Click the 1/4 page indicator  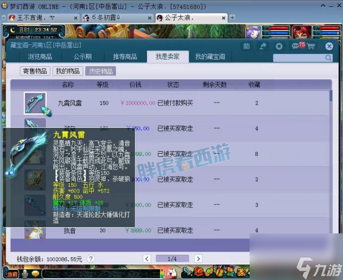click(172, 259)
